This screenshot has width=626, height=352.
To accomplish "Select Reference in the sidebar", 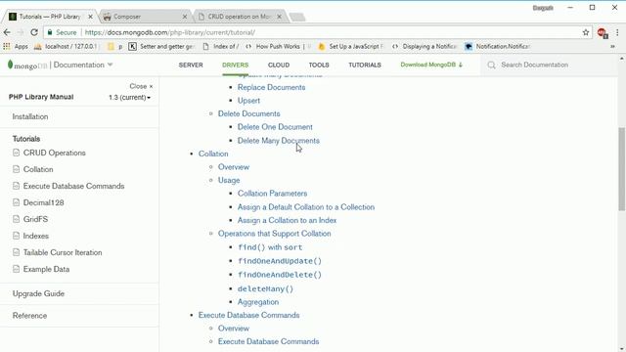I will [29, 316].
